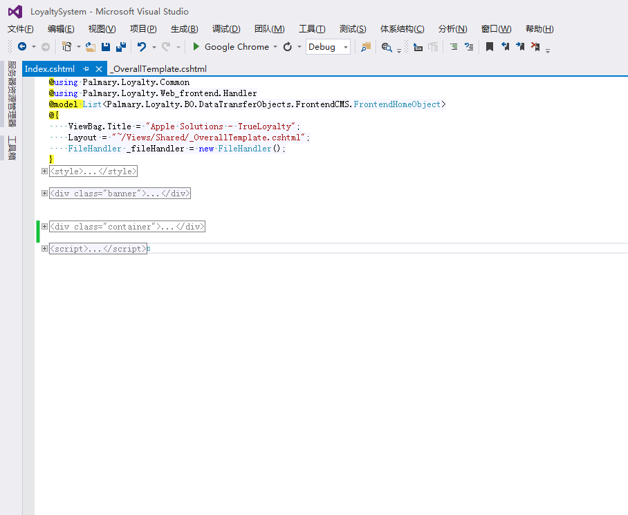Open the 生成(B) menu
628x515 pixels.
click(x=184, y=29)
